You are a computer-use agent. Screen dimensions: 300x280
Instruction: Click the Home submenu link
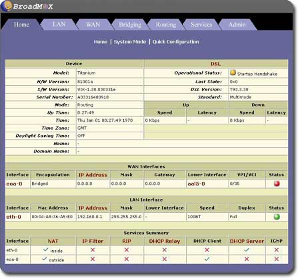101,42
